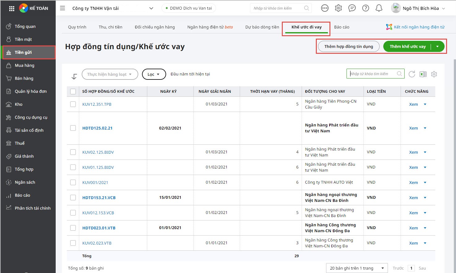Expand action arrow for row KUV001/2021
Screen dimensions: 456x273
425,182
